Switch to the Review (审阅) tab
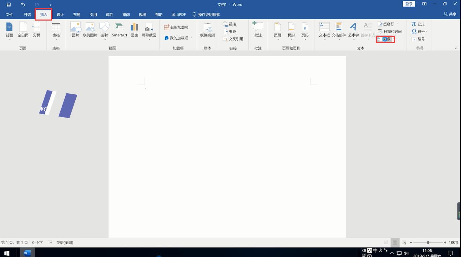This screenshot has width=461, height=257. [x=126, y=14]
